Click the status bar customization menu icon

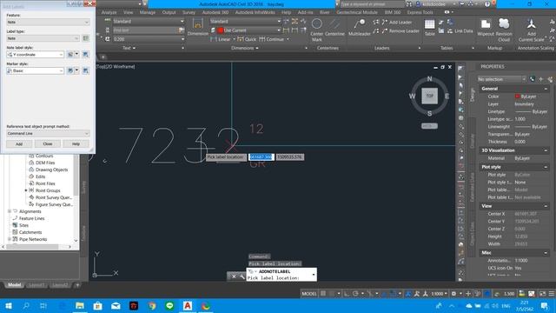coord(552,294)
